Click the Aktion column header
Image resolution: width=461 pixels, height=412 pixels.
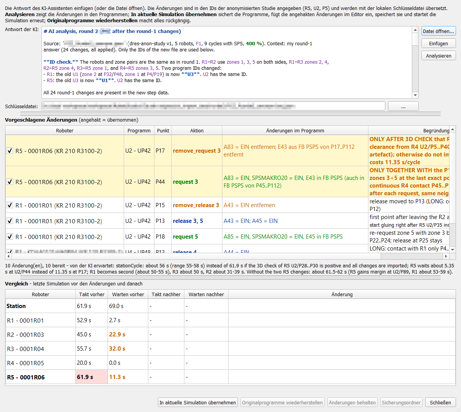(197, 131)
